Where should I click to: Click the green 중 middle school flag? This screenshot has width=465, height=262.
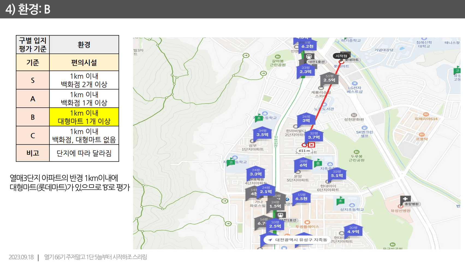pos(318,163)
